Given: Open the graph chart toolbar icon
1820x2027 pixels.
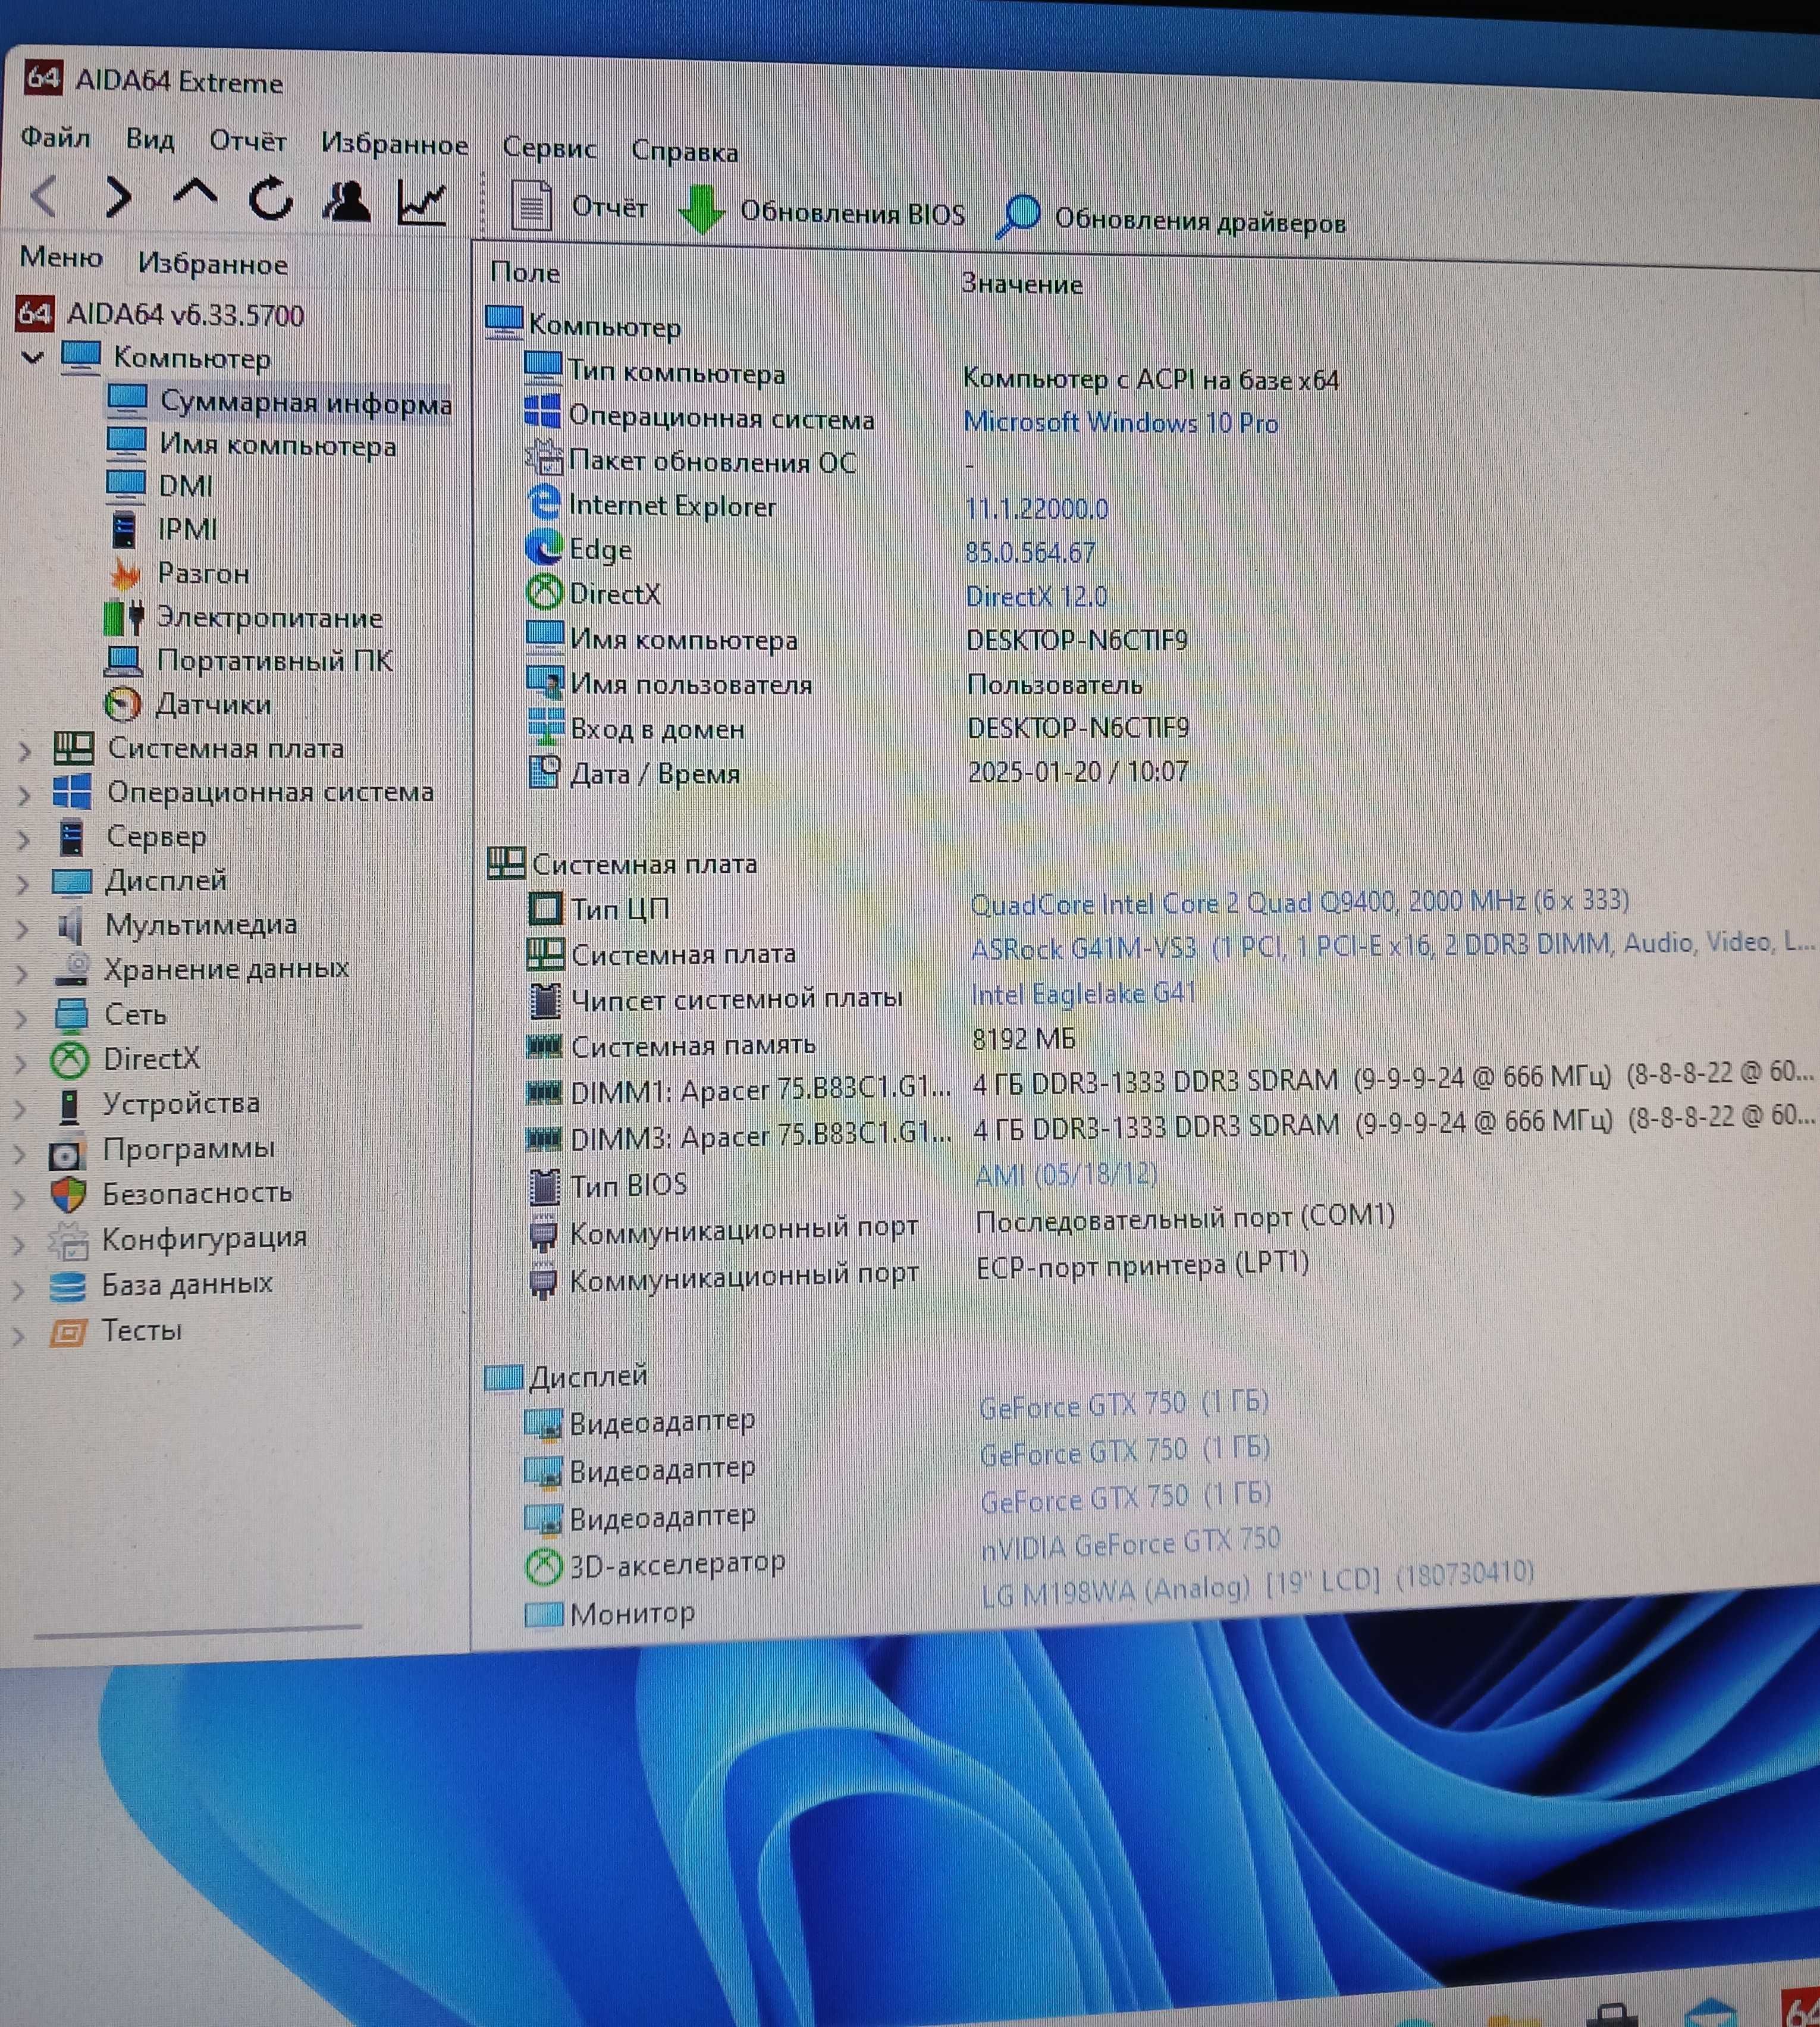Looking at the screenshot, I should [x=421, y=203].
